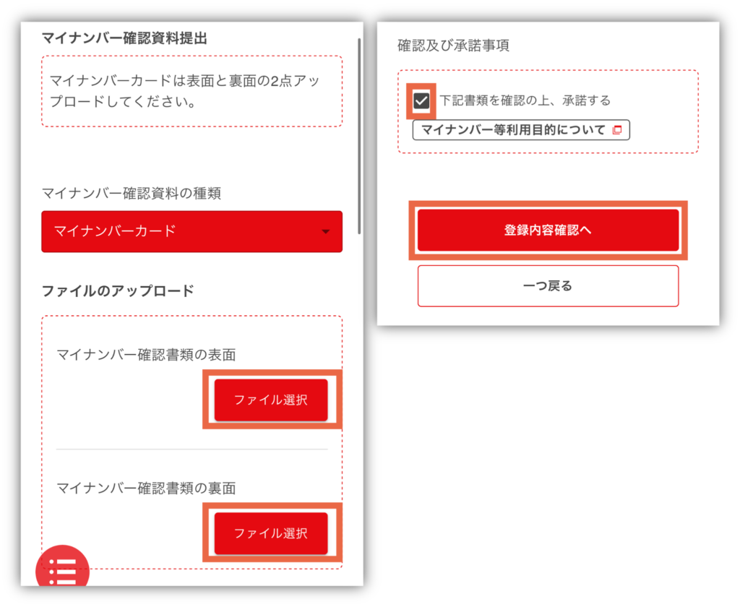The image size is (740, 607).
Task: Click the マイナンバー確認資料の種類 field label
Action: pyautogui.click(x=132, y=193)
